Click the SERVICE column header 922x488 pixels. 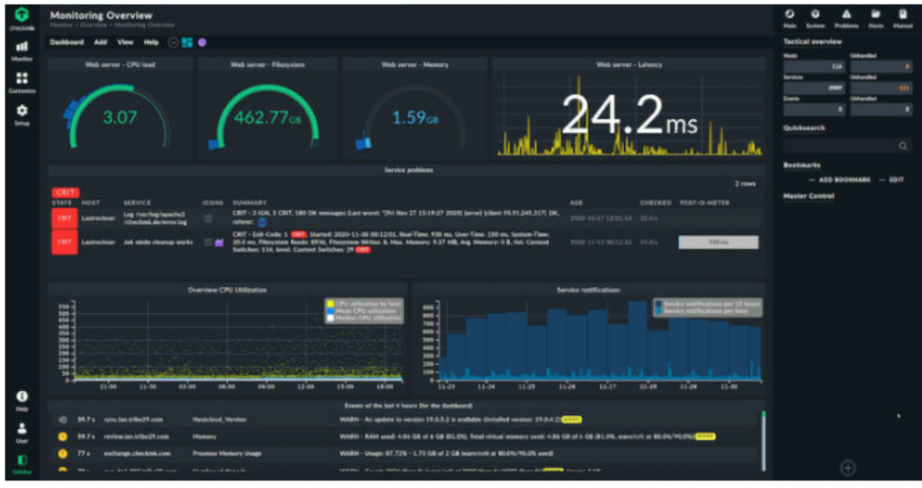[x=137, y=203]
